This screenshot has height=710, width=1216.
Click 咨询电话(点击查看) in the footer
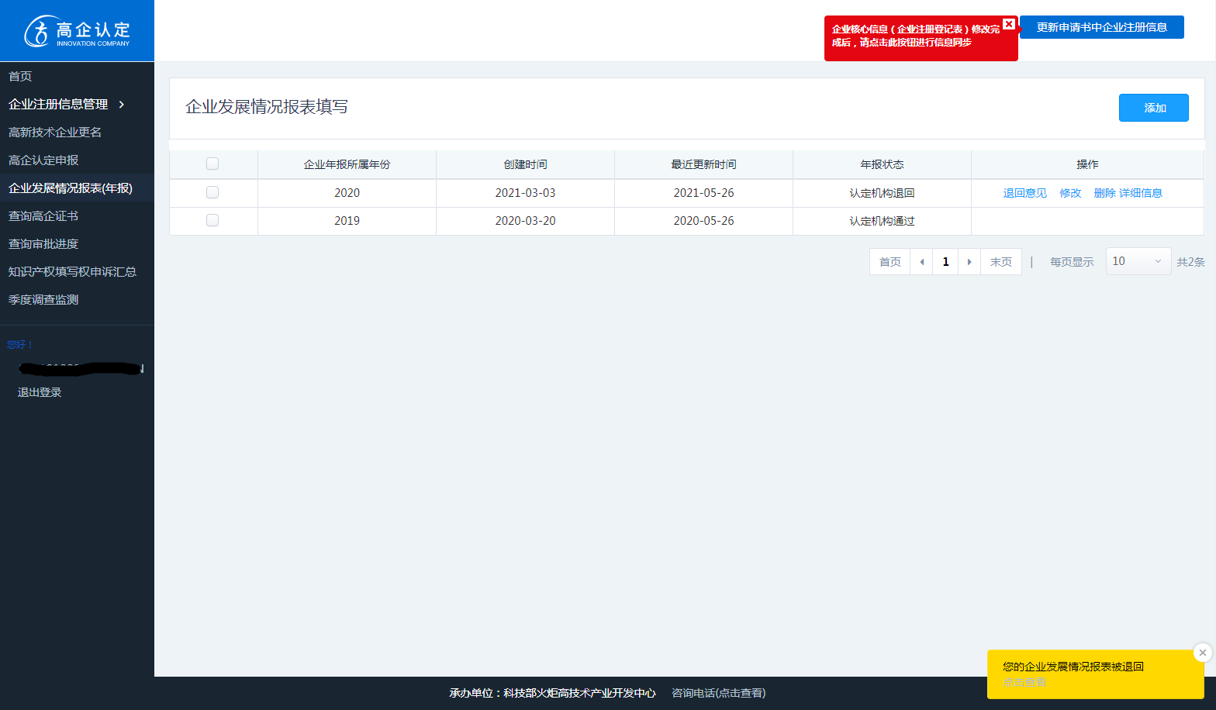click(718, 693)
